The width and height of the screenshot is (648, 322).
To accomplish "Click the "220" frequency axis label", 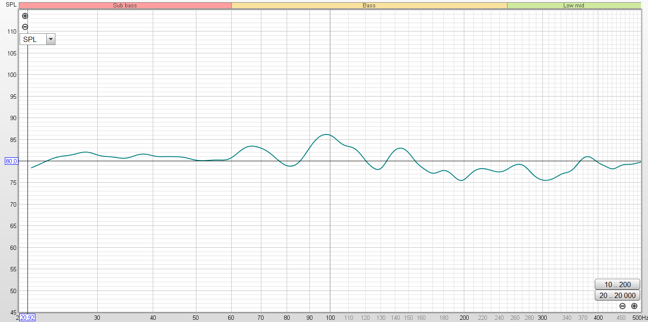I will pos(483,318).
